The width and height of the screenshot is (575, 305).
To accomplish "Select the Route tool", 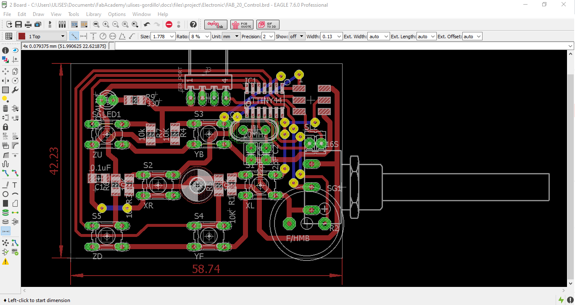I will pos(5,173).
